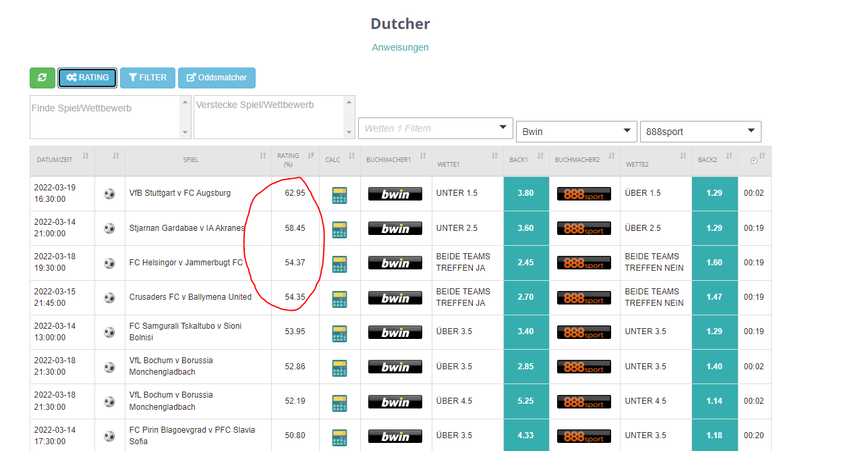Click back odds 3.80 for Stuttgart row
Viewport: 860px width, 451px height.
point(526,193)
